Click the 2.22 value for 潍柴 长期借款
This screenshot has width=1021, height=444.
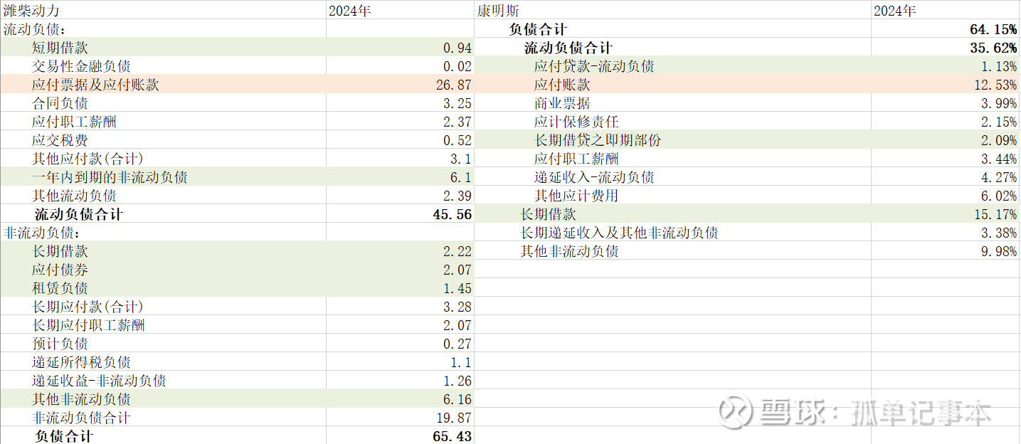point(457,251)
